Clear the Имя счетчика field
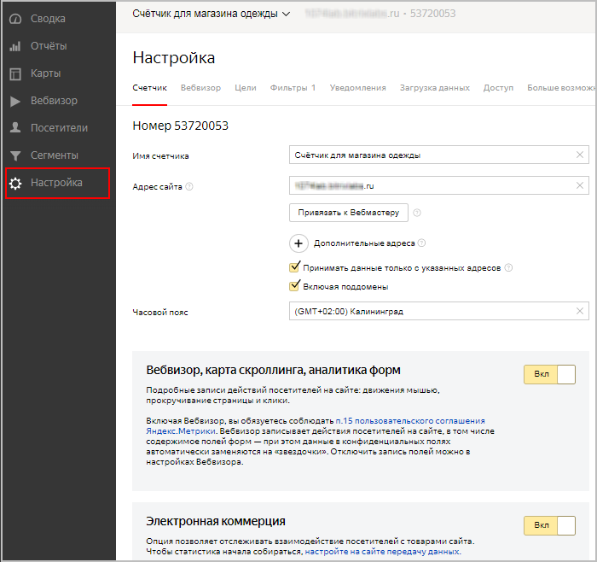This screenshot has width=597, height=562. 579,155
